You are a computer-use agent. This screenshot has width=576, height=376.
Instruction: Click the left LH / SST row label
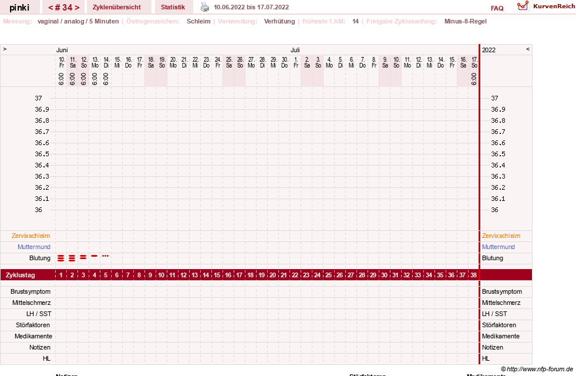coord(39,314)
